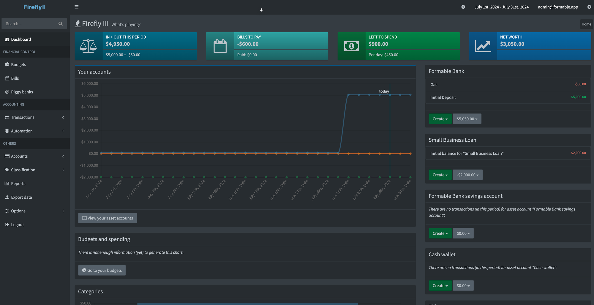Click the Home breadcrumb
This screenshot has height=305, width=594.
tap(586, 24)
